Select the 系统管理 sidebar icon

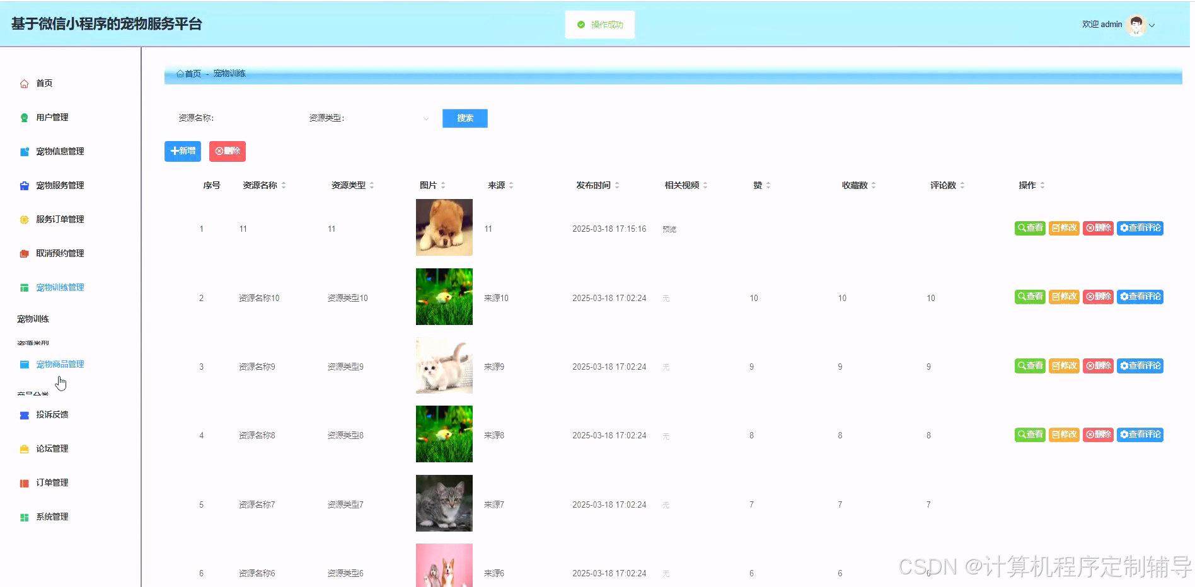click(x=23, y=516)
